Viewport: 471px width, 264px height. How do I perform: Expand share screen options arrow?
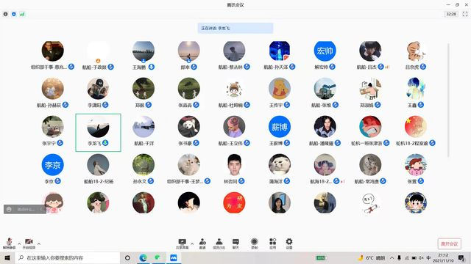coord(192,243)
